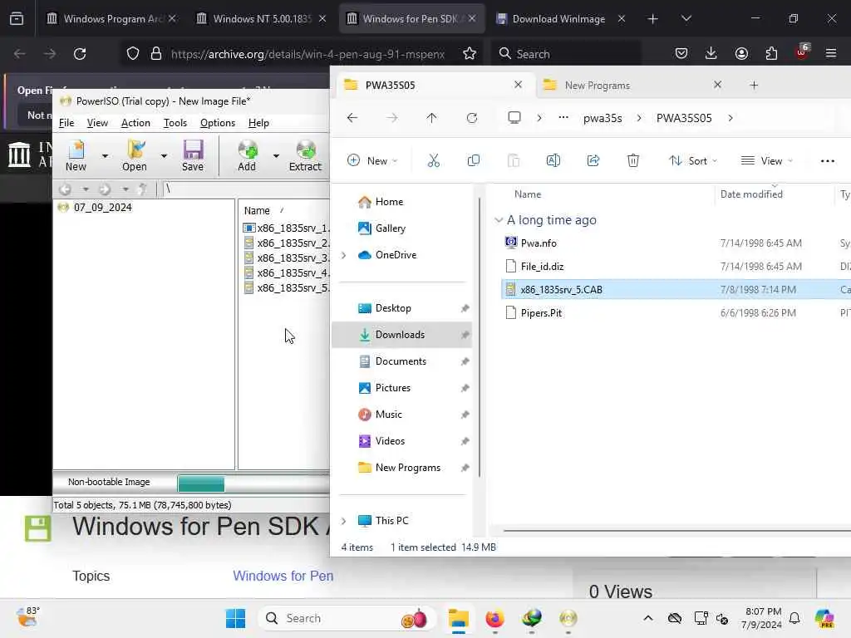
Task: Open the Add dropdown arrow in PowerISO
Action: pos(276,156)
